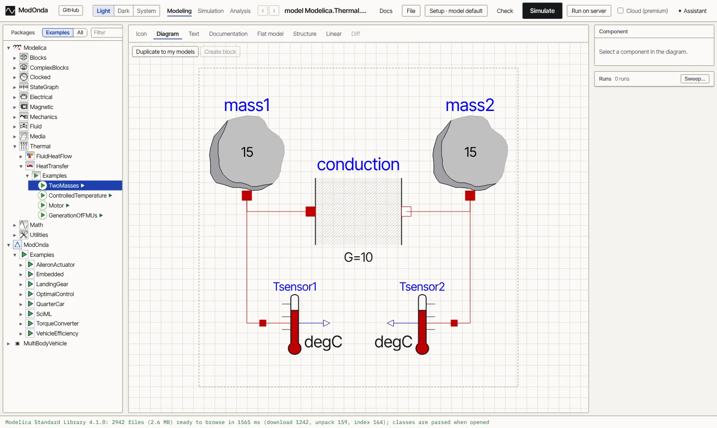The width and height of the screenshot is (717, 428).
Task: Select the Tsensor1 thermometer component
Action: click(295, 324)
